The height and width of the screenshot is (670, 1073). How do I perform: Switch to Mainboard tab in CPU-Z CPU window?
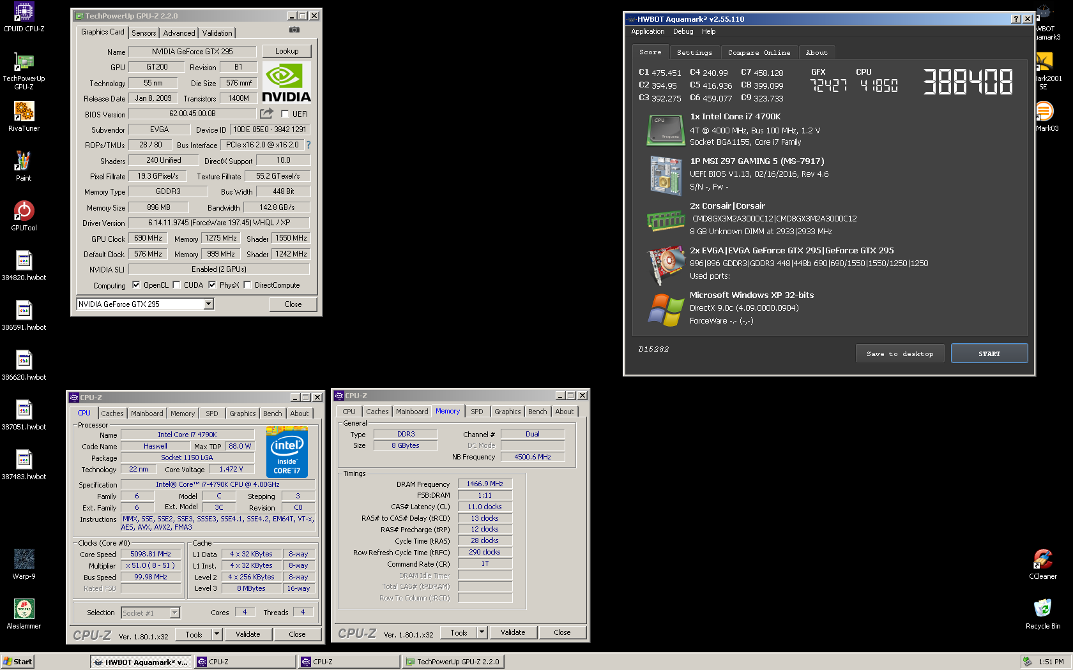147,413
